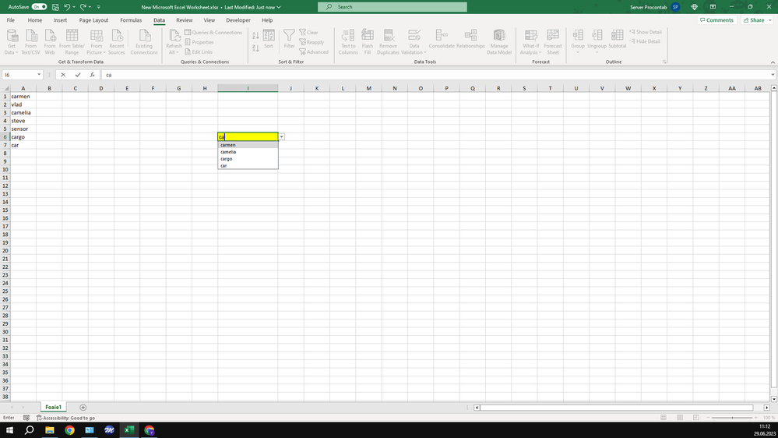Sort Z to A descending
Viewport: 778px width, 438px height.
pyautogui.click(x=255, y=48)
